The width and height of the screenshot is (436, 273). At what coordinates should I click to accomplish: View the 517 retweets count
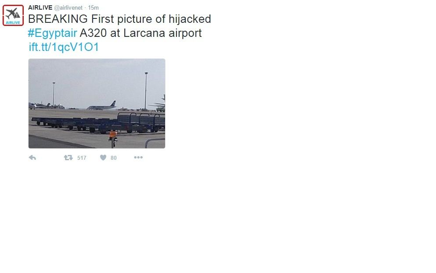pyautogui.click(x=82, y=158)
